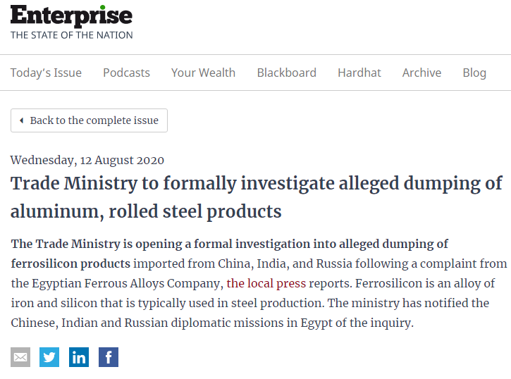Image resolution: width=511 pixels, height=379 pixels.
Task: Click the Wednesday, 12 August 2020 date
Action: 87,160
